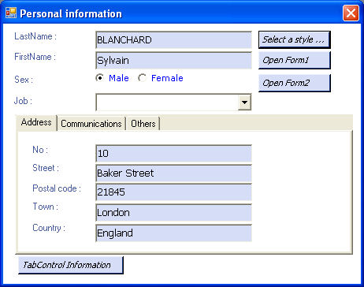This screenshot has width=364, height=287.
Task: Click the Town label
Action: (45, 207)
